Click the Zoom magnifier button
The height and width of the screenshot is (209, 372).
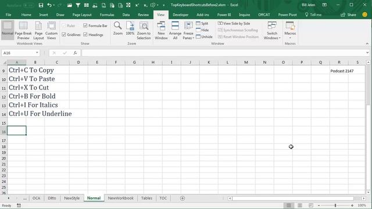117,28
